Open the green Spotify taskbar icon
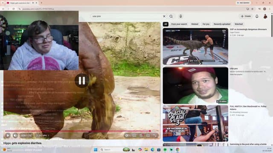273x153 pixels. tap(165, 150)
